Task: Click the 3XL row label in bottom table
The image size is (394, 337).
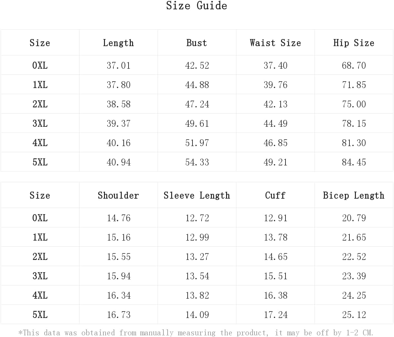Action: click(40, 276)
